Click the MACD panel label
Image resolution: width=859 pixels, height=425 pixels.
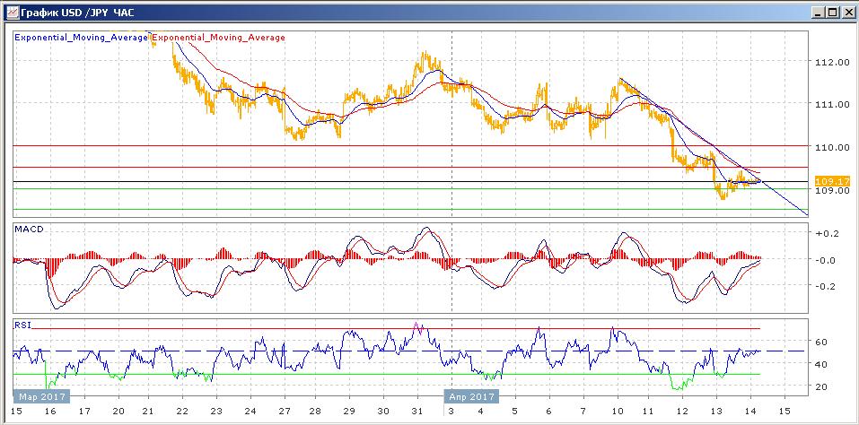(x=29, y=229)
